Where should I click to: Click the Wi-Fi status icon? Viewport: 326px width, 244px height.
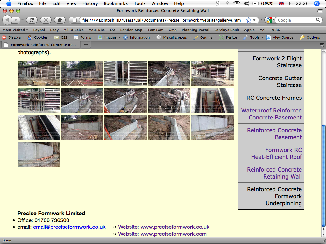237,3
